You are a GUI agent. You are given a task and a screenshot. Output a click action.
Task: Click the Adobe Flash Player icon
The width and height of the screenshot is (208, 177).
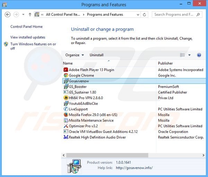tap(66, 70)
